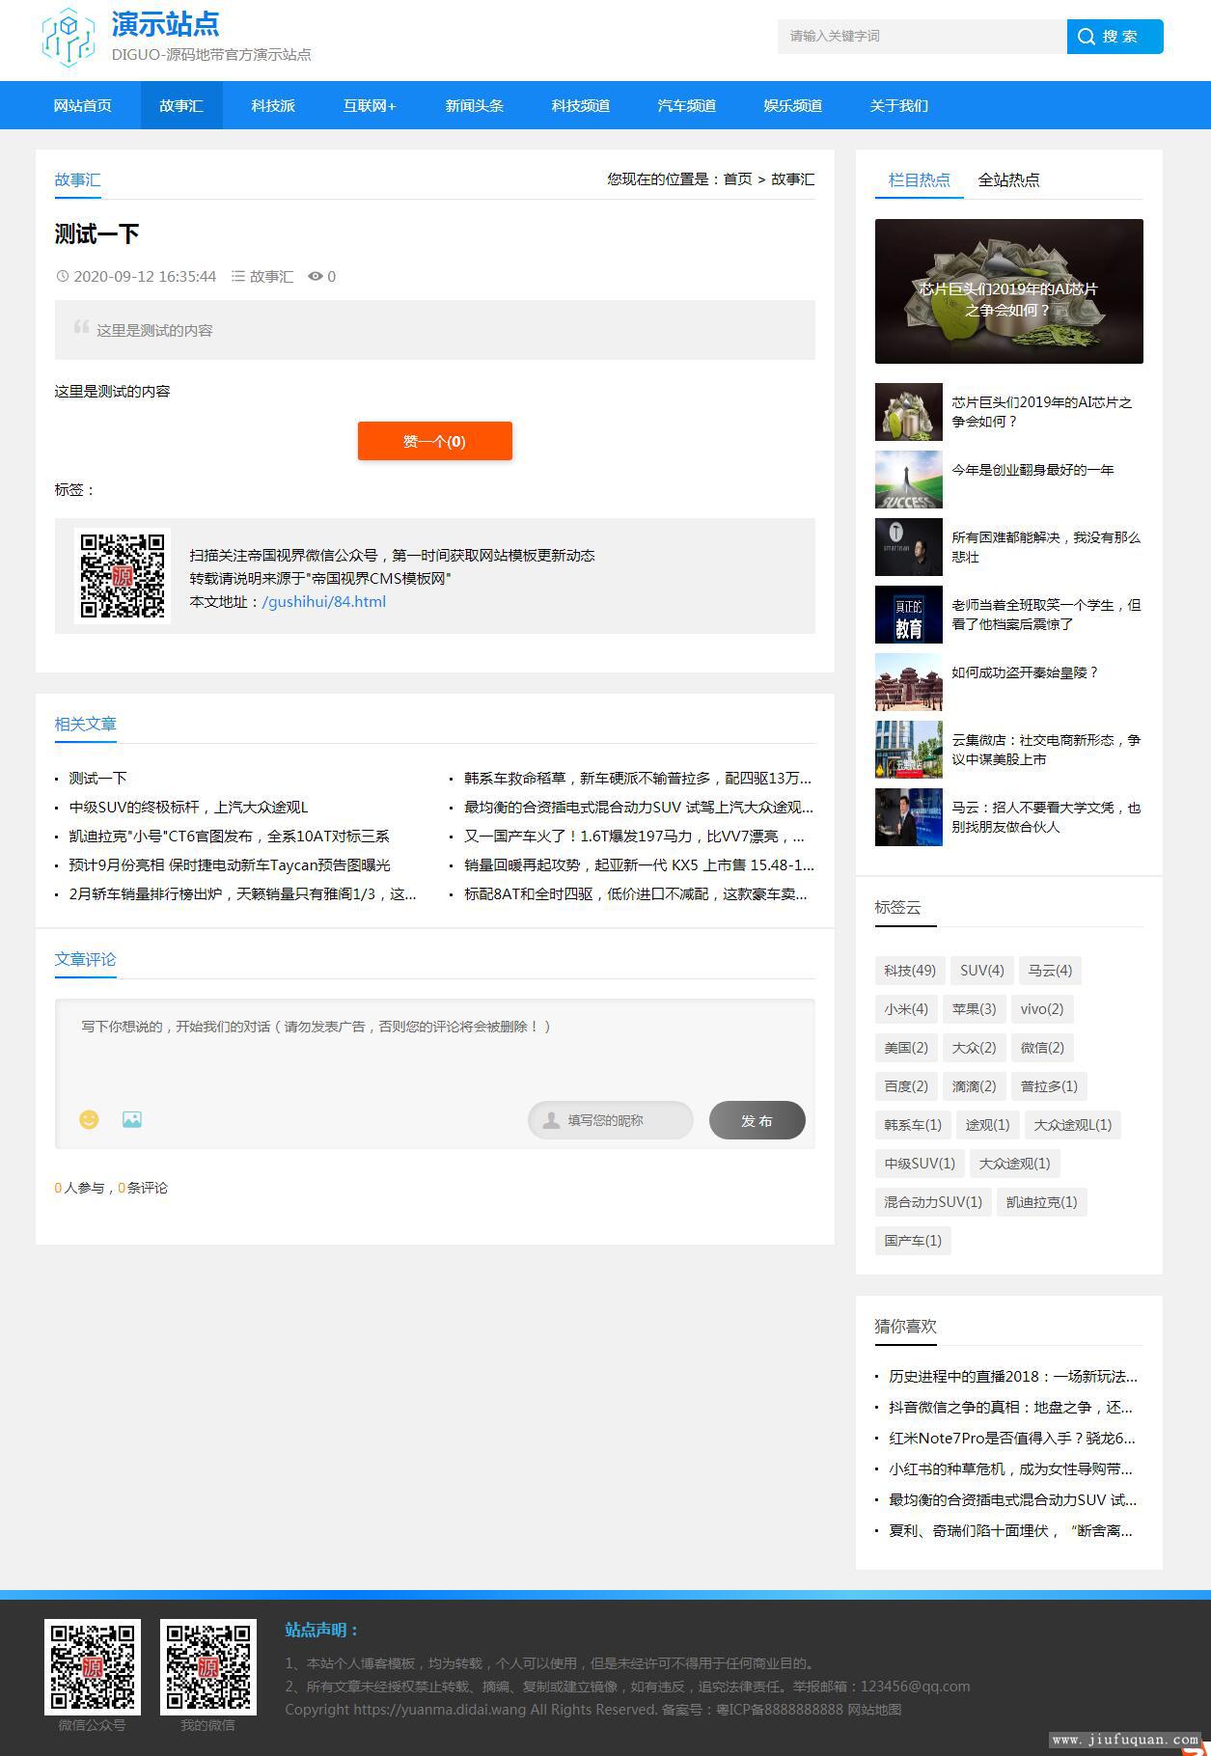Switch to the 栏目热点 tab
Viewport: 1211px width, 1756px height.
(x=919, y=179)
